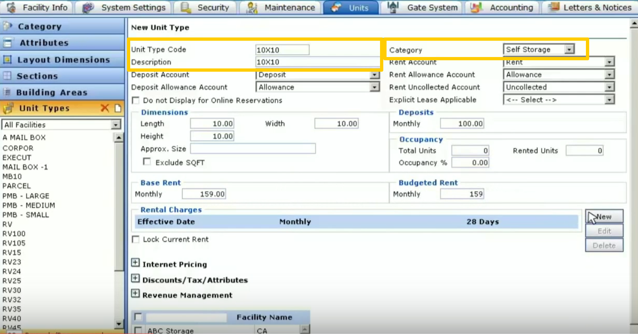Screen dimensions: 638x334
Task: Click the Base Rent Monthly field
Action: [x=204, y=194]
